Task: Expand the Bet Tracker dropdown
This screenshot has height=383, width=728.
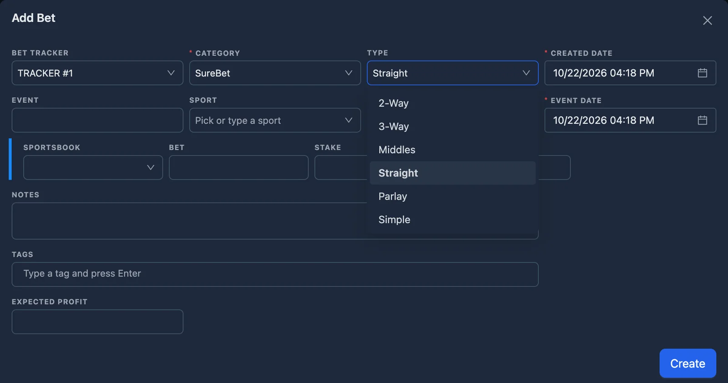Action: point(97,73)
